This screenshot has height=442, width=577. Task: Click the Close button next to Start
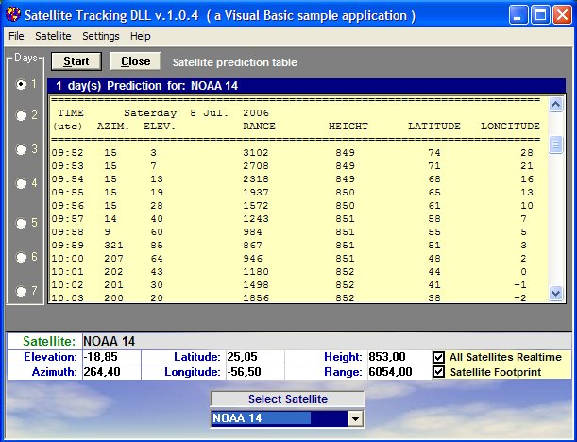(x=135, y=61)
